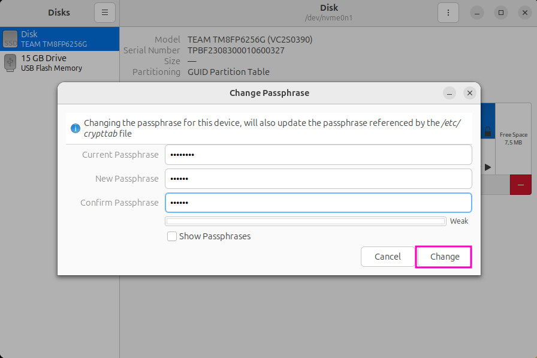Select the 15 GB USB flash drive icon

click(x=10, y=62)
